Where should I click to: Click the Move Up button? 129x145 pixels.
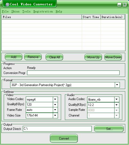pyautogui.click(x=93, y=57)
